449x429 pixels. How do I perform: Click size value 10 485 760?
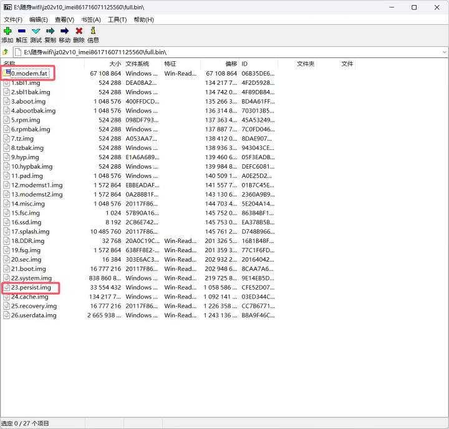pyautogui.click(x=105, y=232)
